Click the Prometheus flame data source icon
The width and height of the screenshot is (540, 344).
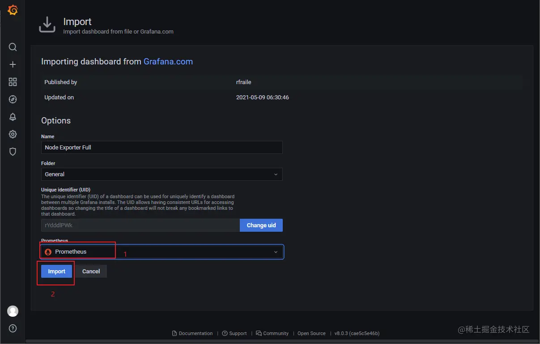(x=48, y=252)
